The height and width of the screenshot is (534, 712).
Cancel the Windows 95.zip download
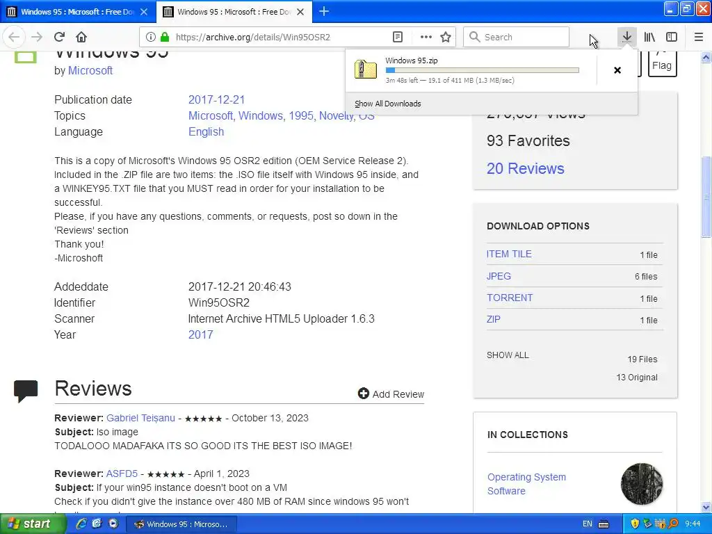(617, 70)
